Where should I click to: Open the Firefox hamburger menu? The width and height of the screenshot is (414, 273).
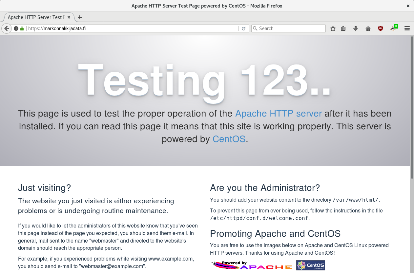[x=407, y=28]
